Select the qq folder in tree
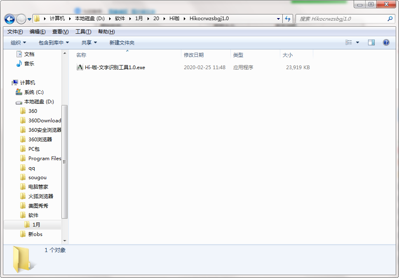399x278 pixels. tap(32, 168)
